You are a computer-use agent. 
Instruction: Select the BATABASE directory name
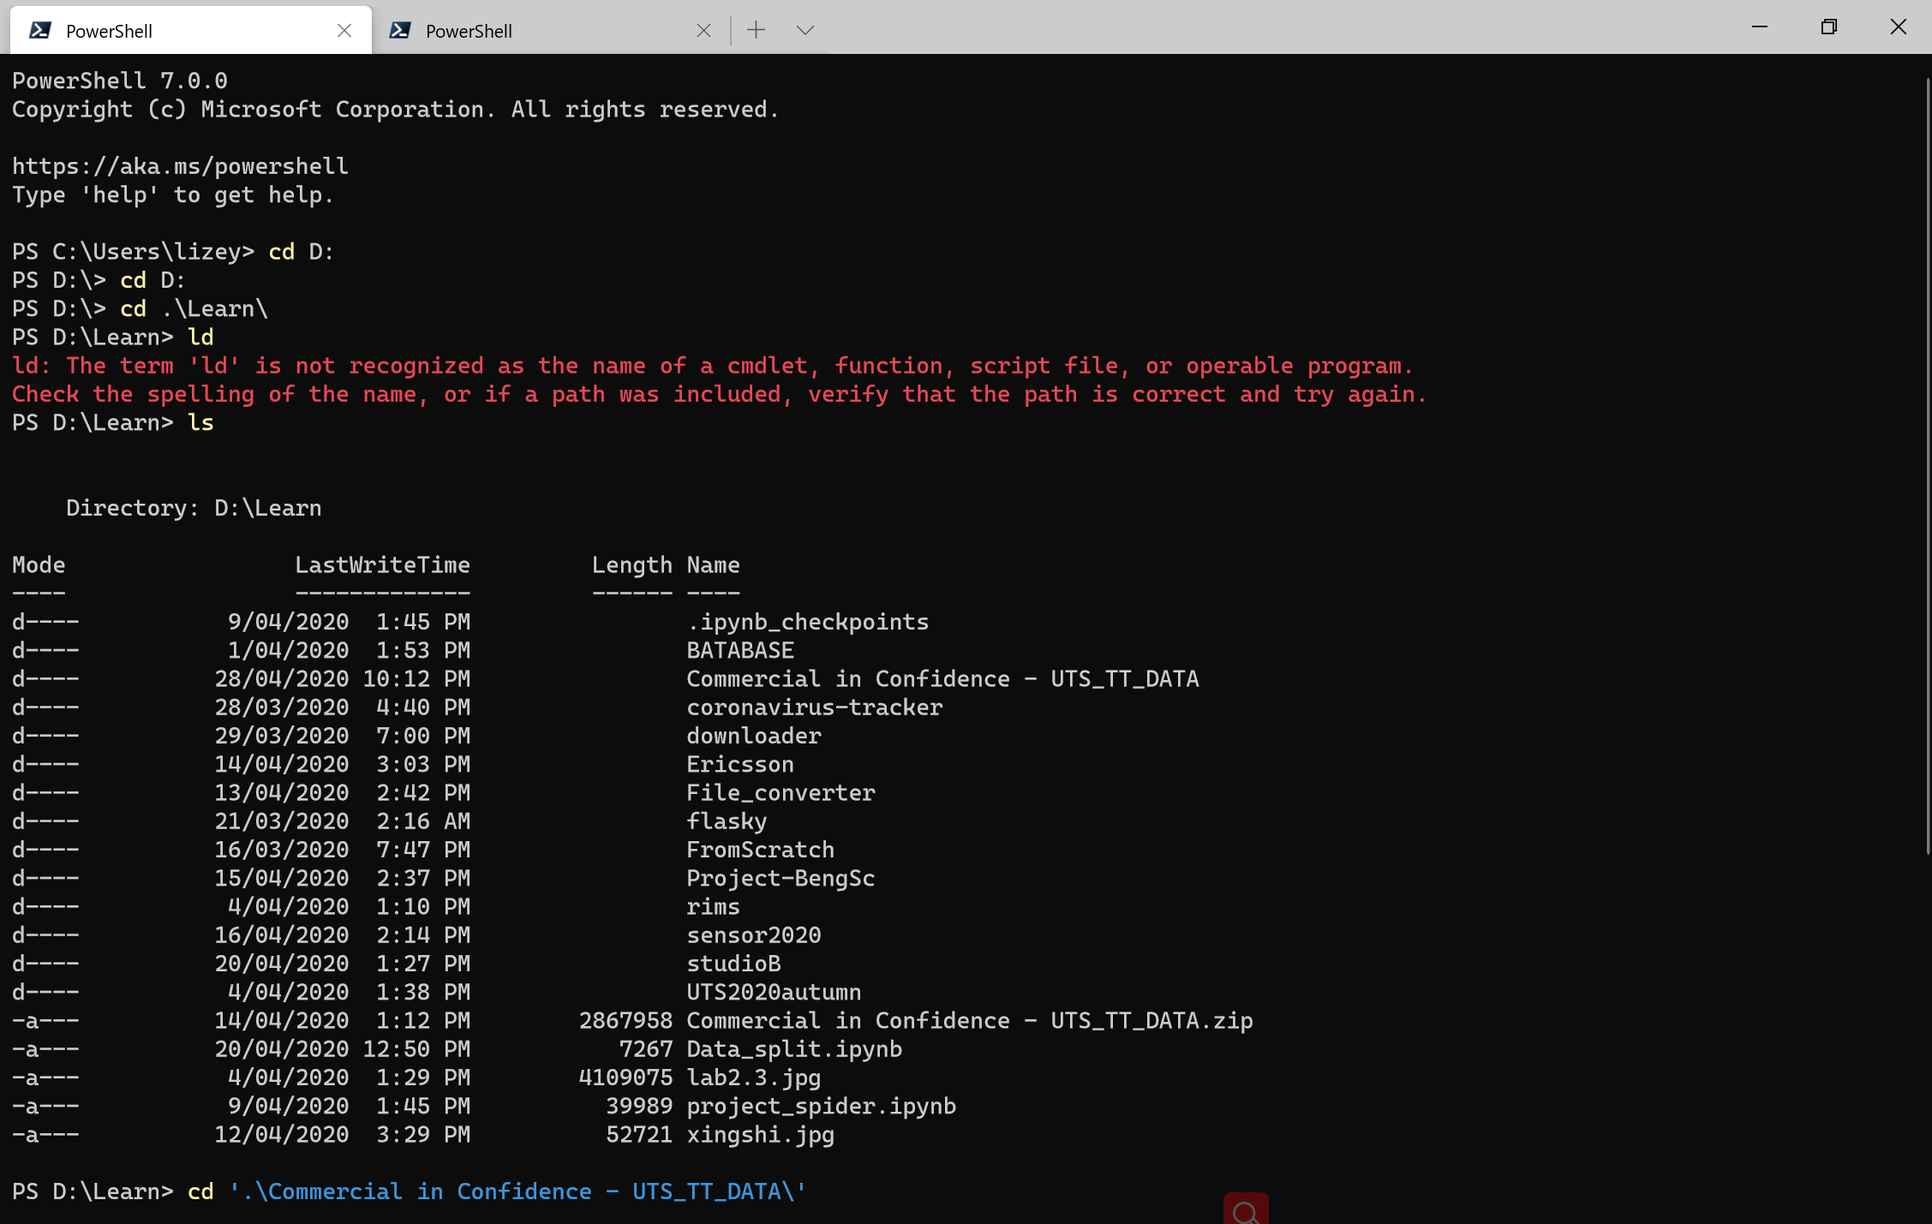739,649
